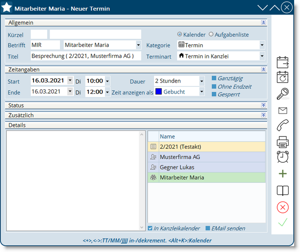Open the Zeit anzeigen als dropdown arrow
The width and height of the screenshot is (300, 252).
[x=202, y=92]
